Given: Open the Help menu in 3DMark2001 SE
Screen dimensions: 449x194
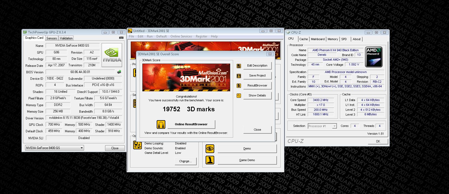Looking at the screenshot, I should coord(214,36).
